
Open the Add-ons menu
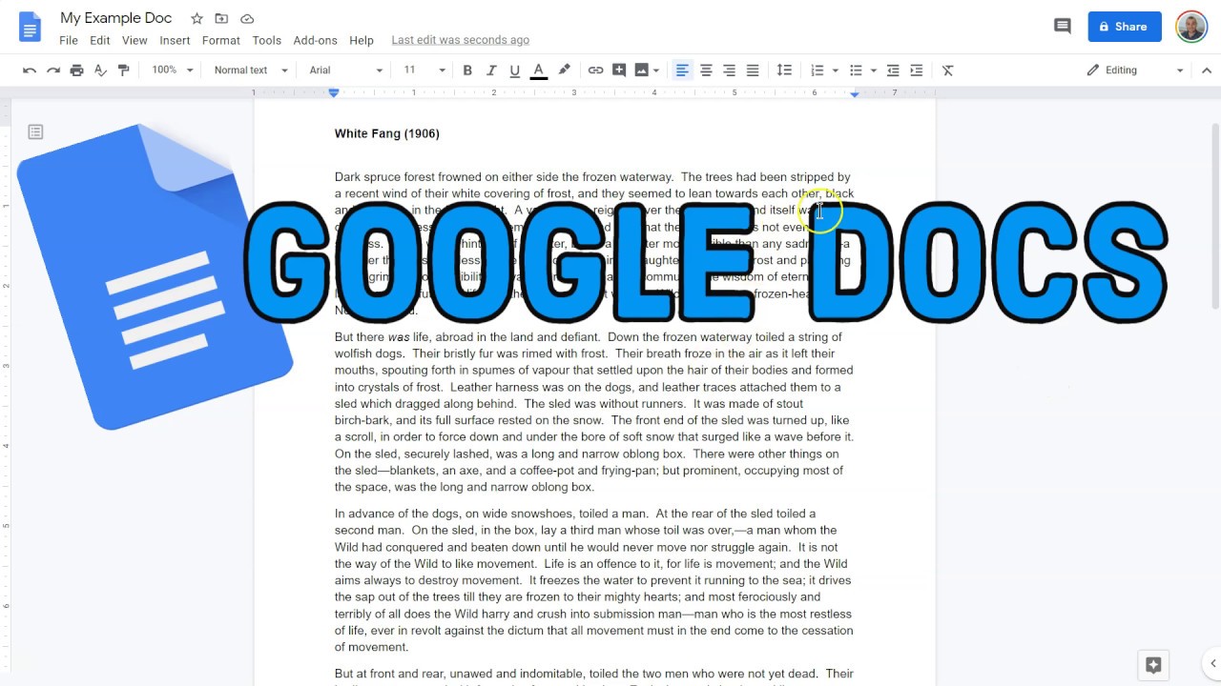coord(315,40)
